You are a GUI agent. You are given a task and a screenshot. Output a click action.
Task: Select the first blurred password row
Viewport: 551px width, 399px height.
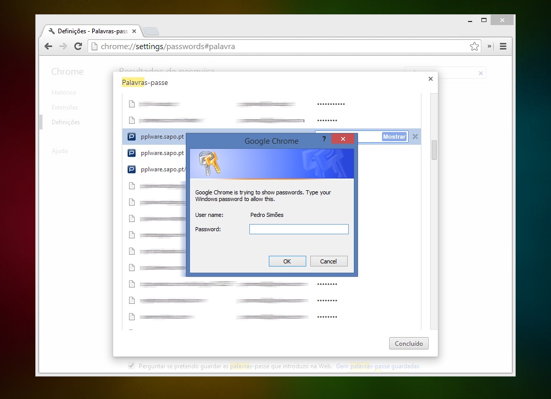click(271, 104)
